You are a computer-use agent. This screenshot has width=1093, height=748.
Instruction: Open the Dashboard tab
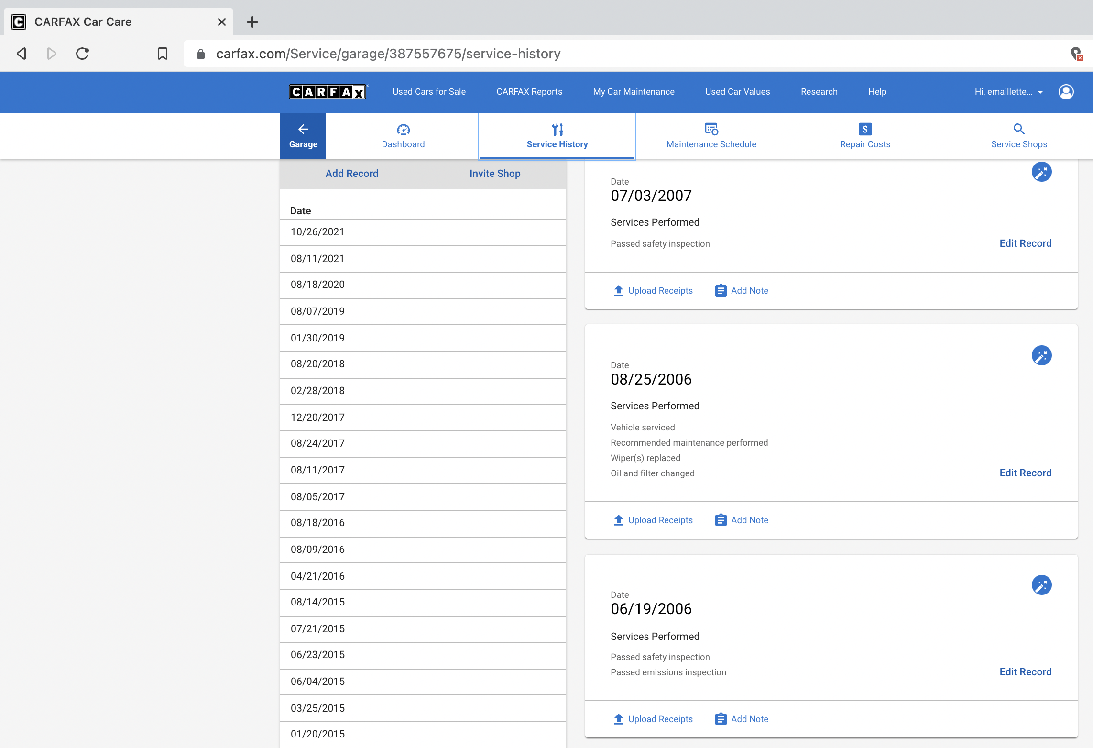(403, 136)
